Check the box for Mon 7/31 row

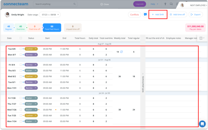tap(21, 88)
